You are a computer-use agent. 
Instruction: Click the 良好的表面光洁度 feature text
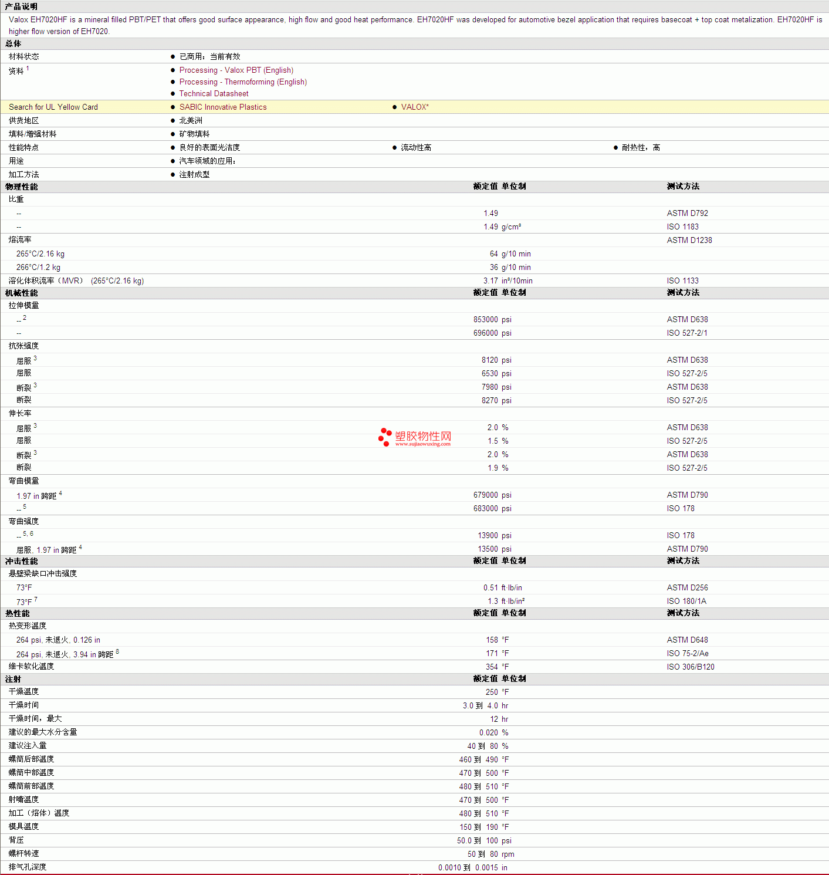pos(209,147)
